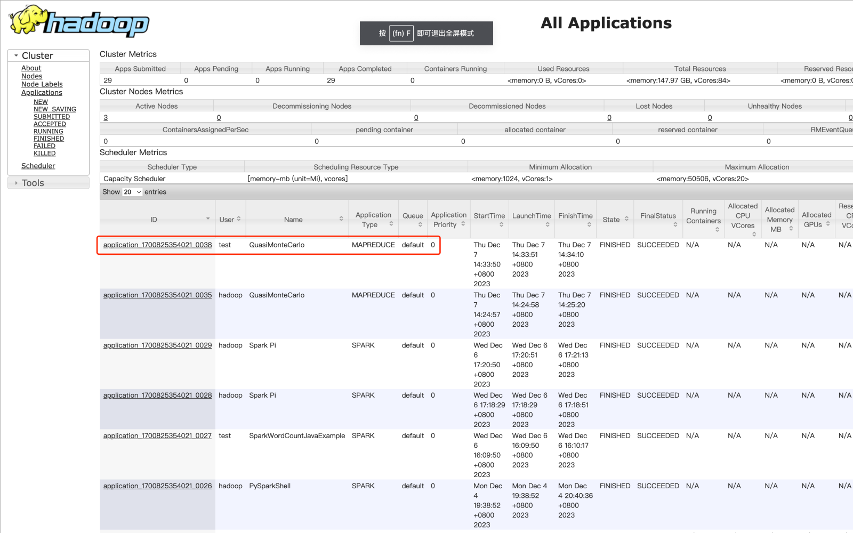Open the Show entries count dropdown
Image resolution: width=853 pixels, height=533 pixels.
[132, 192]
